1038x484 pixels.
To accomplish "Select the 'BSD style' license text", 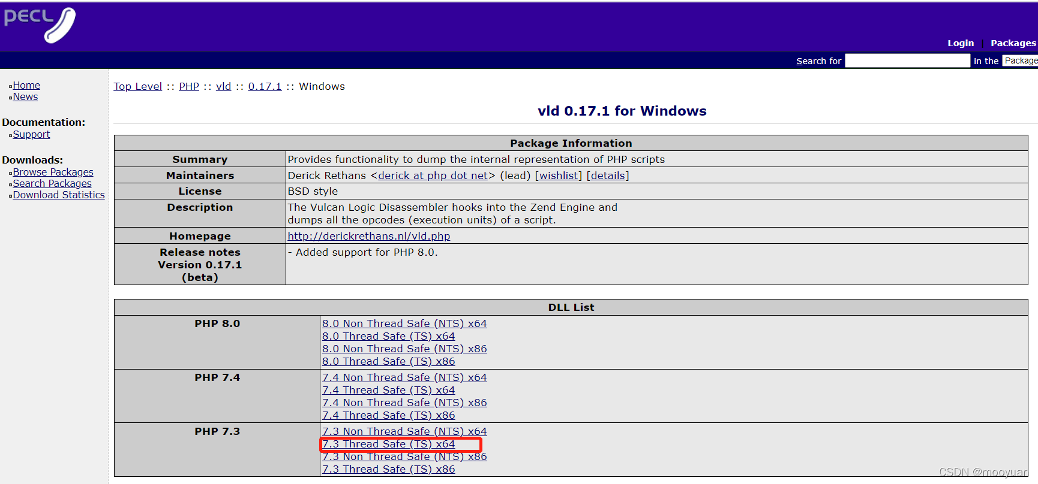I will 313,191.
